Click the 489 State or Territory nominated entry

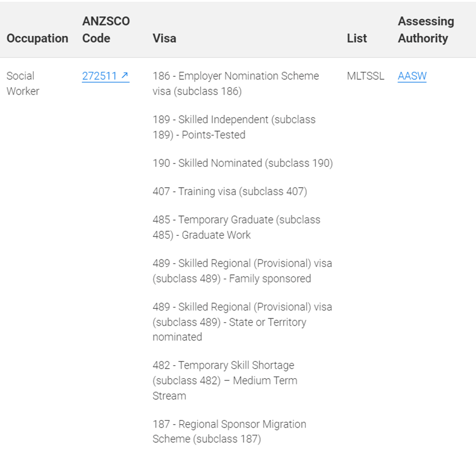(x=243, y=322)
